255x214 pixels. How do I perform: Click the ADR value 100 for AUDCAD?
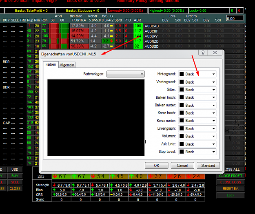138,26
